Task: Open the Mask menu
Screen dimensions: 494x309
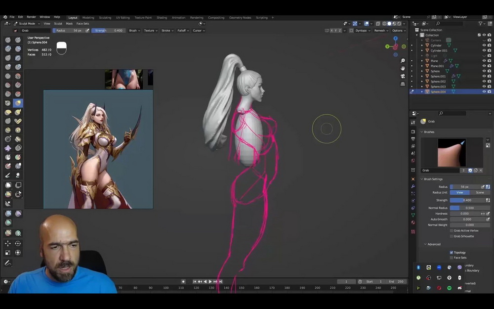Action: point(69,24)
